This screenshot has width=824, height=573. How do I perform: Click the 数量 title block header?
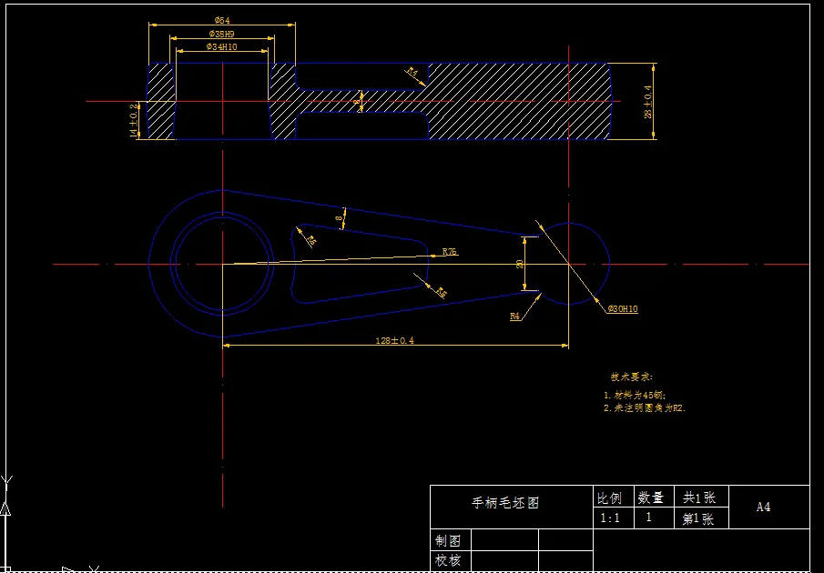click(x=651, y=497)
